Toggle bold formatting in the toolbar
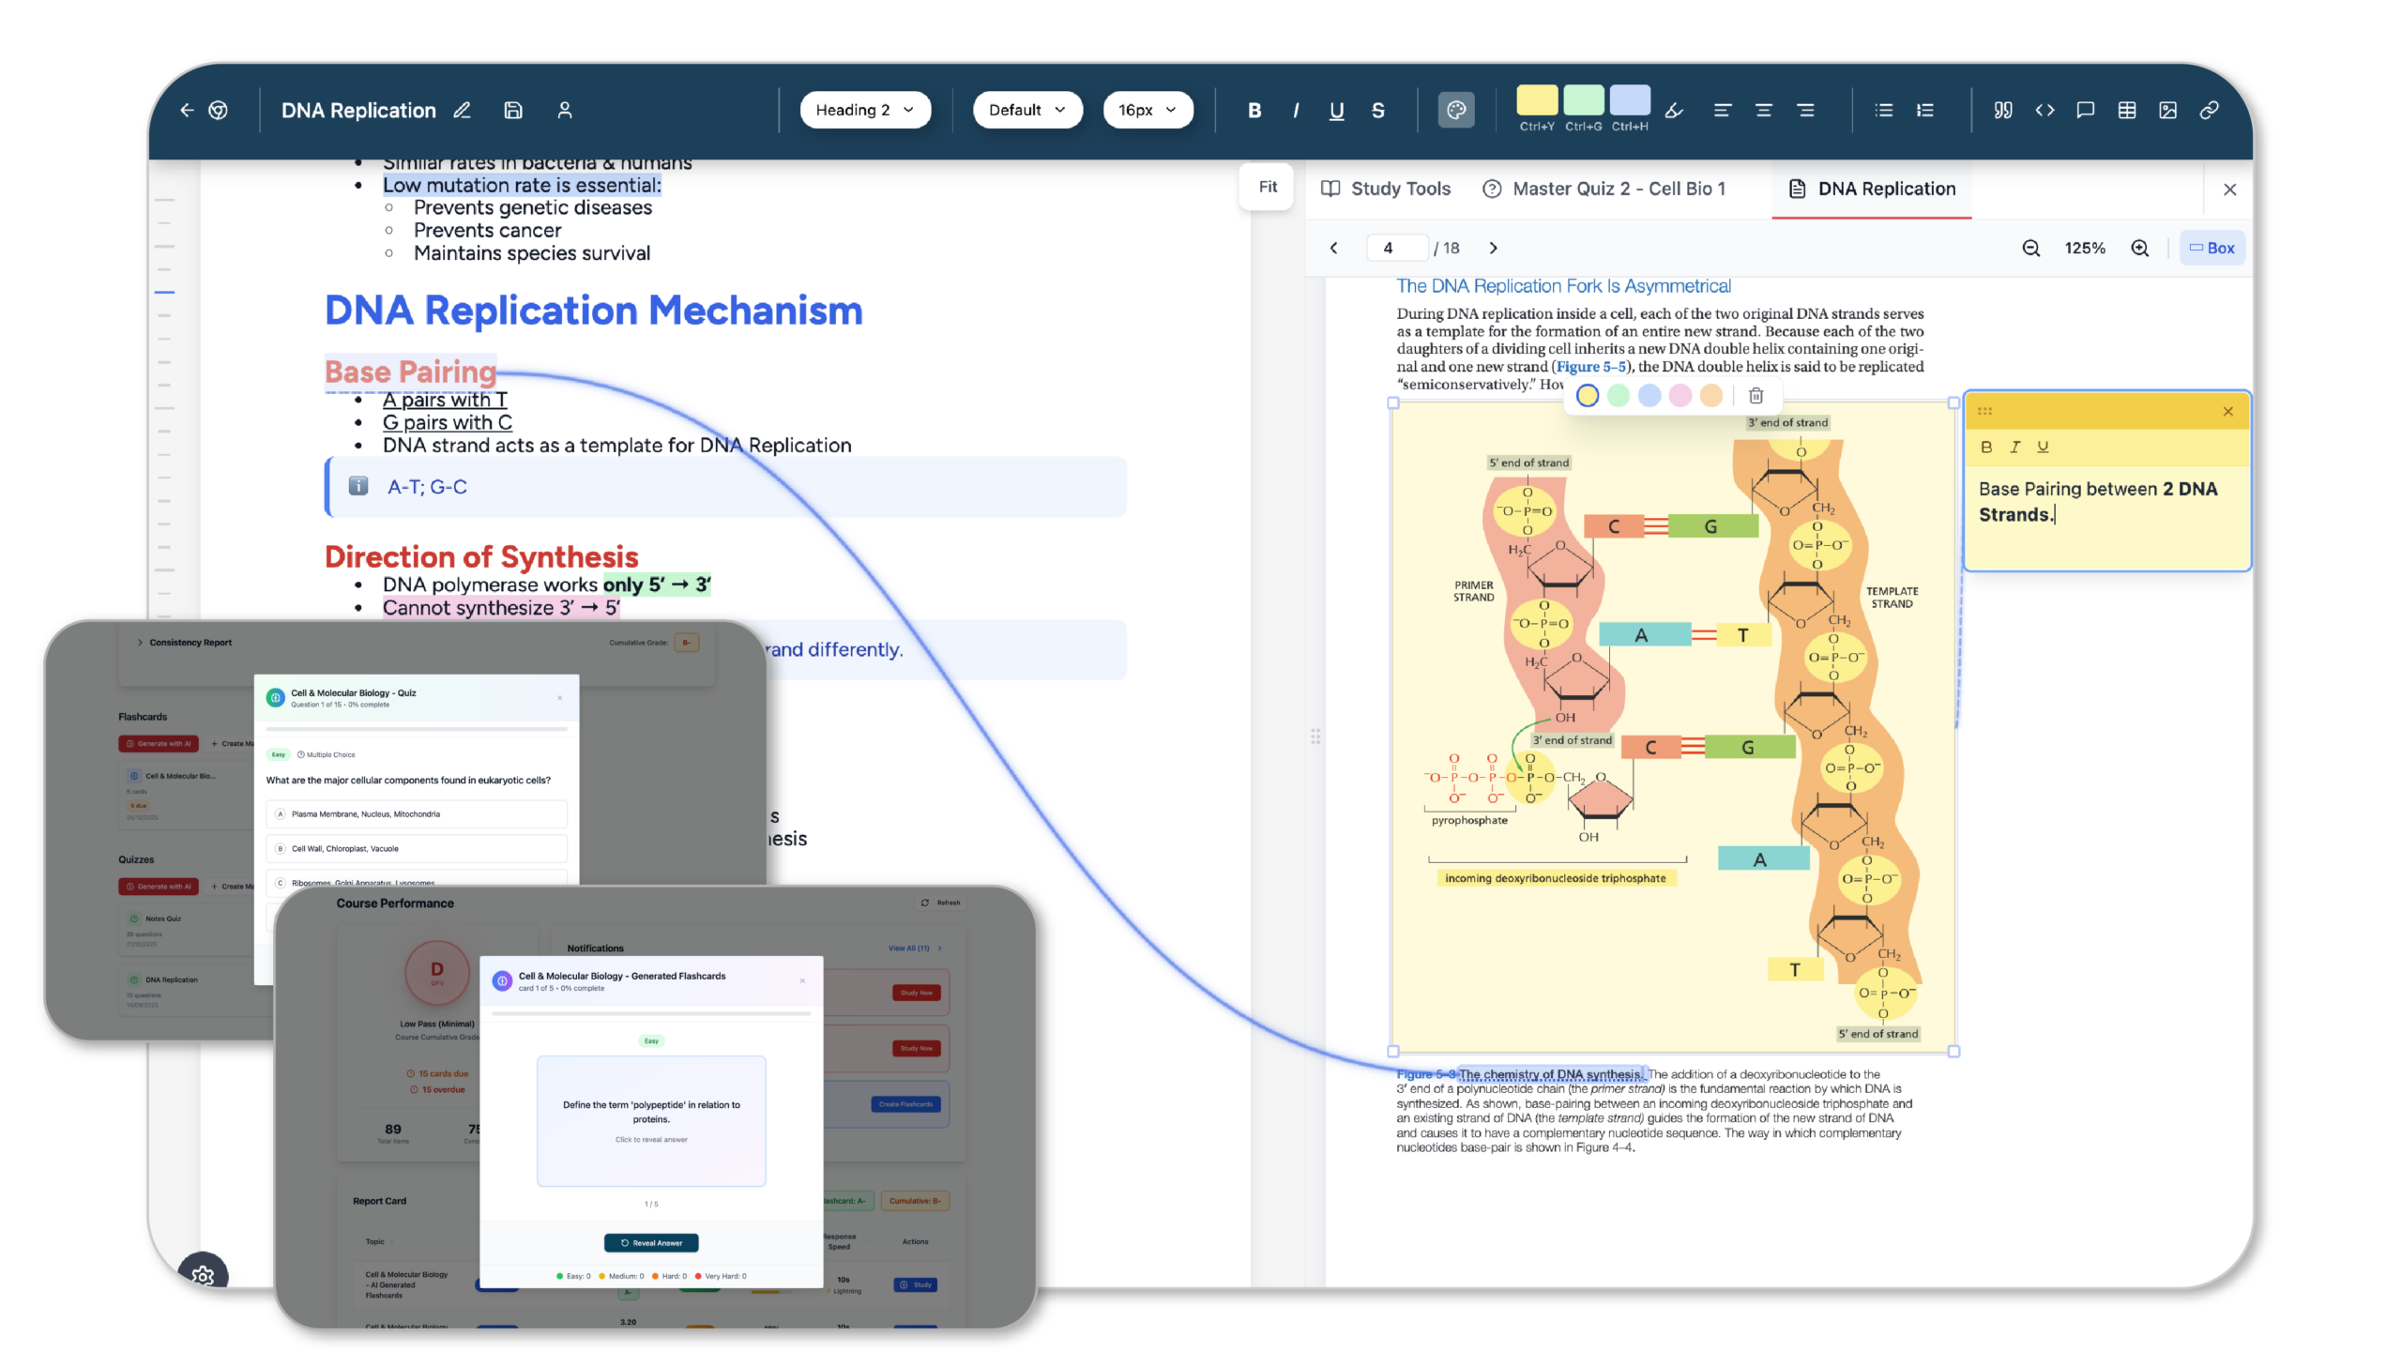Viewport: 2402px width, 1351px height. click(1254, 110)
